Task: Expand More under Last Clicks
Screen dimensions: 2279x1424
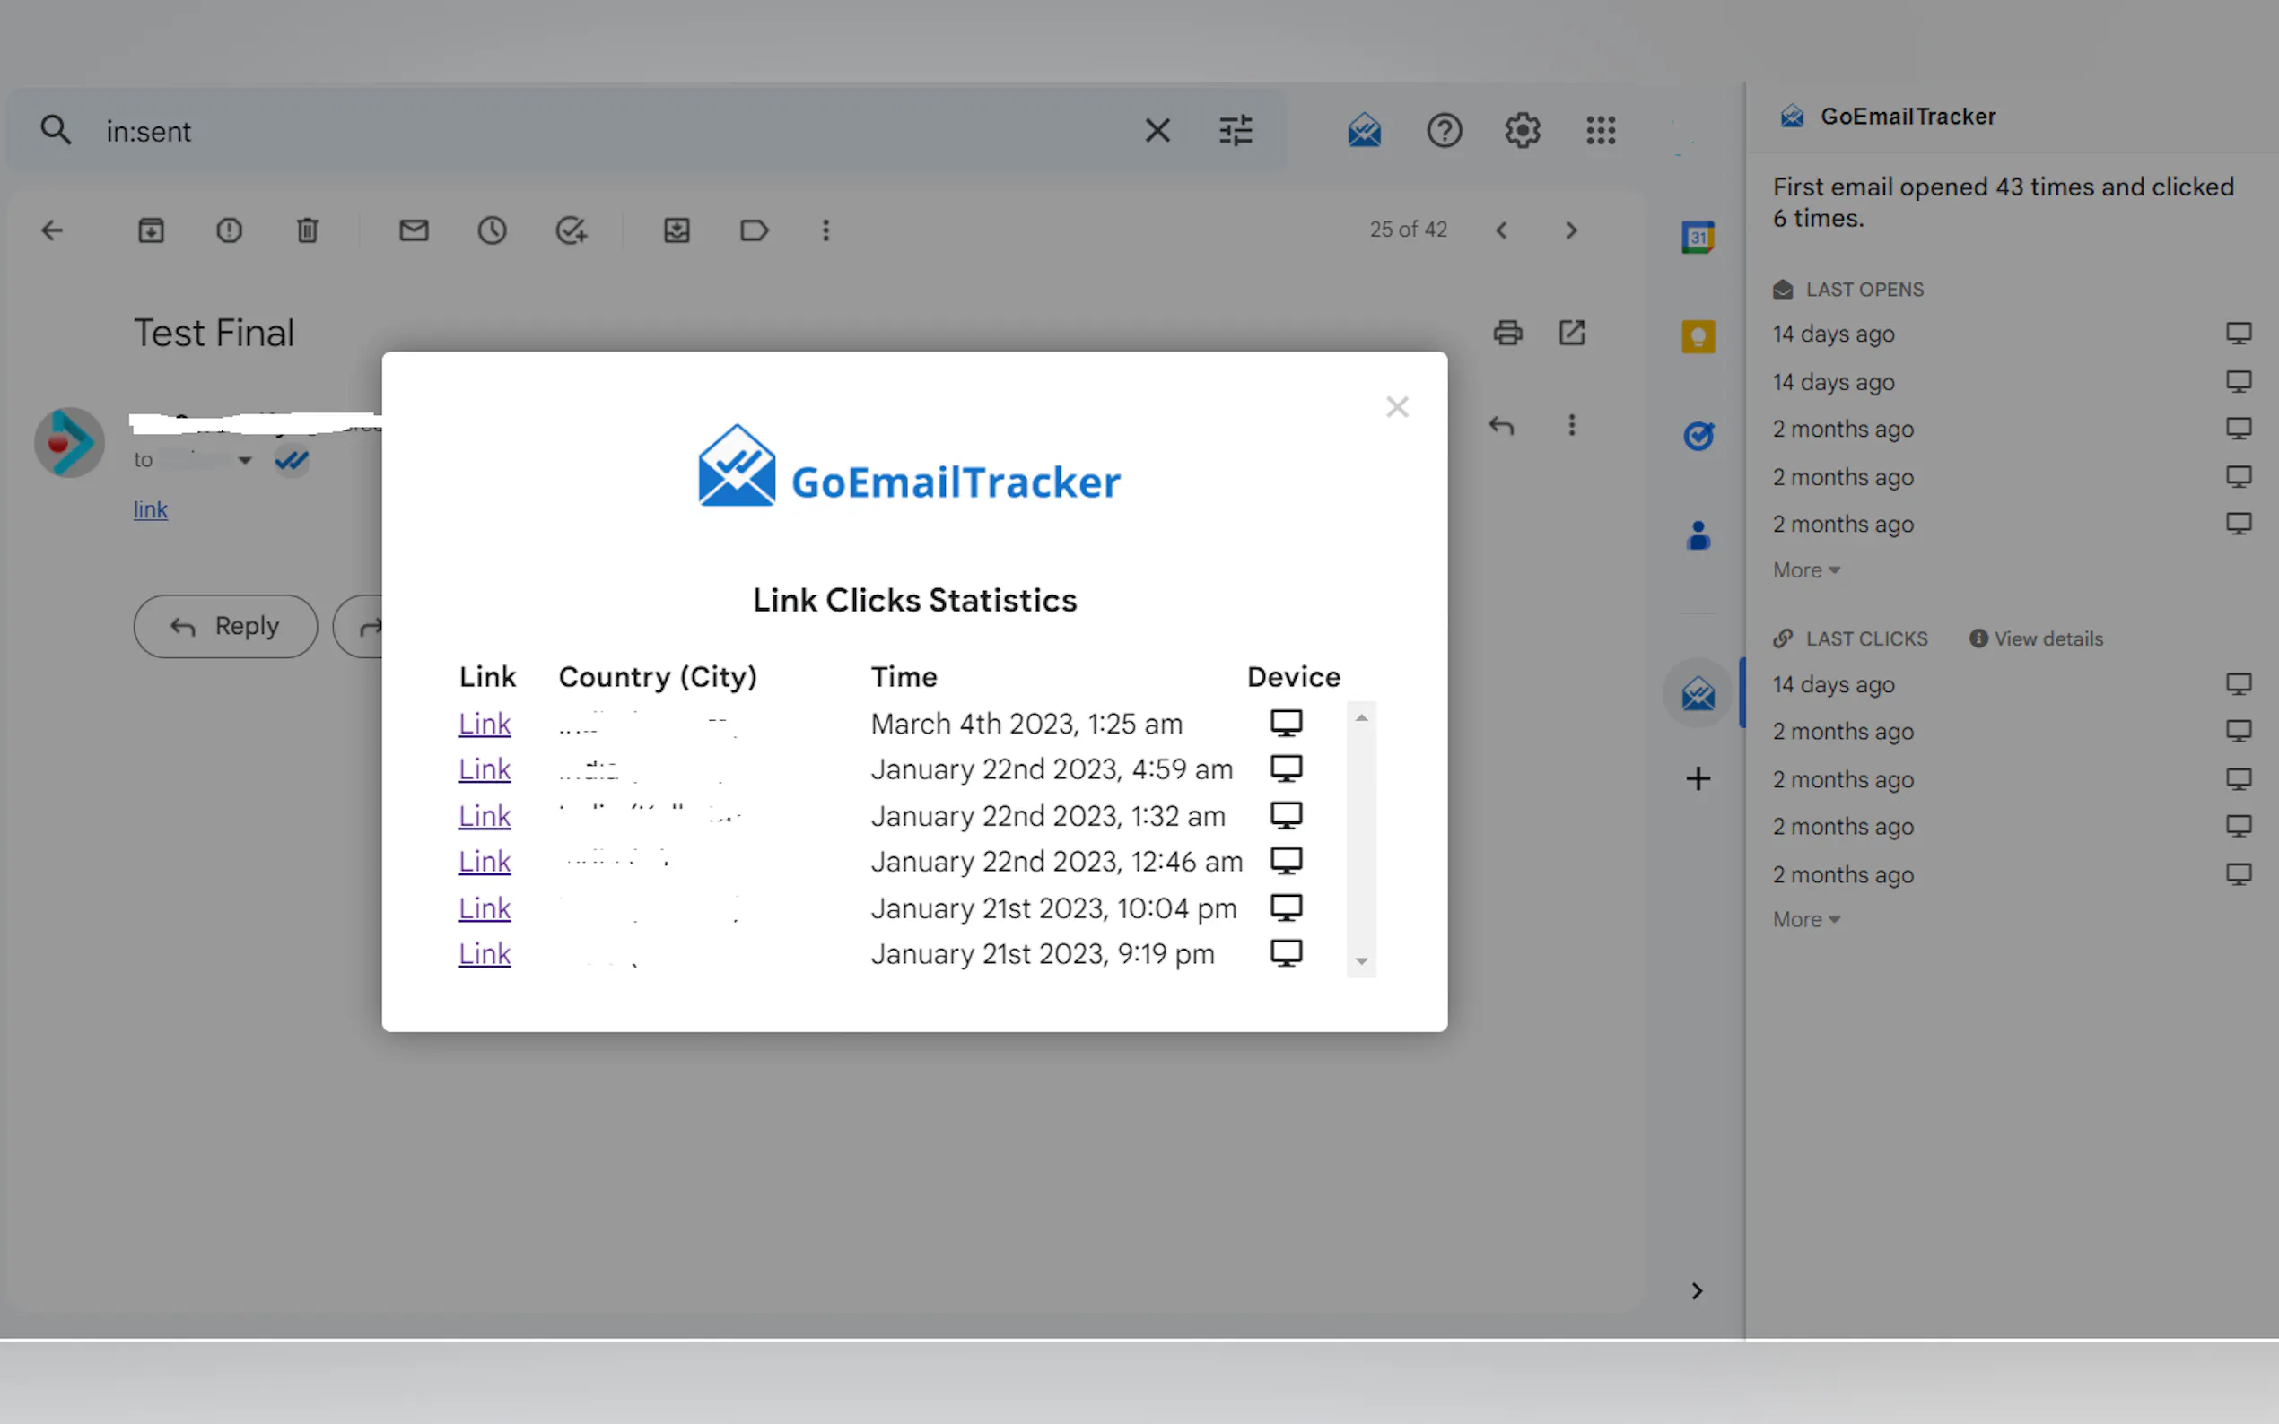Action: [1805, 919]
